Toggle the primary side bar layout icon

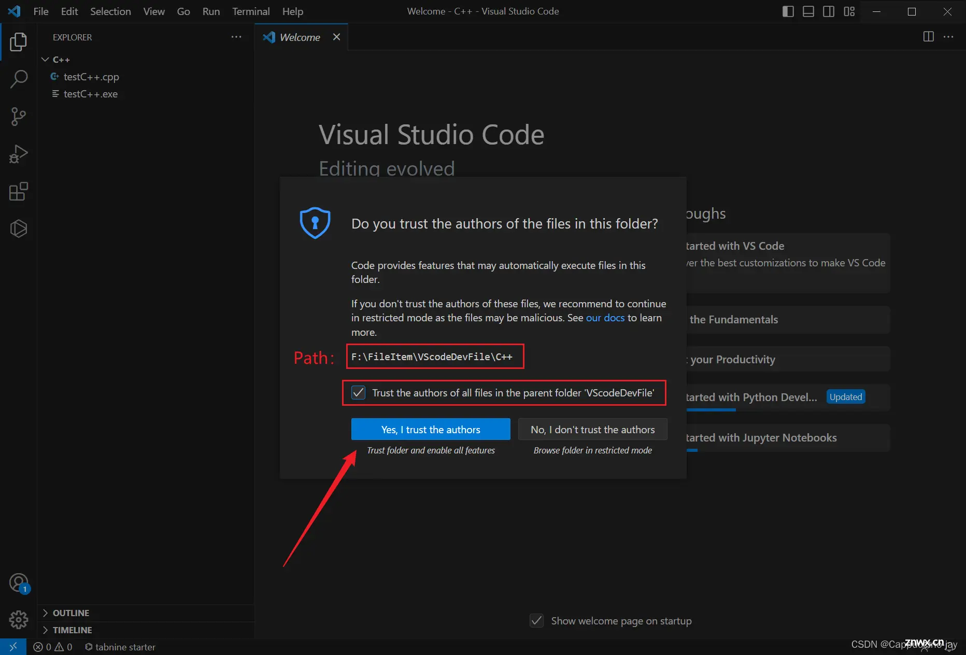click(x=788, y=11)
